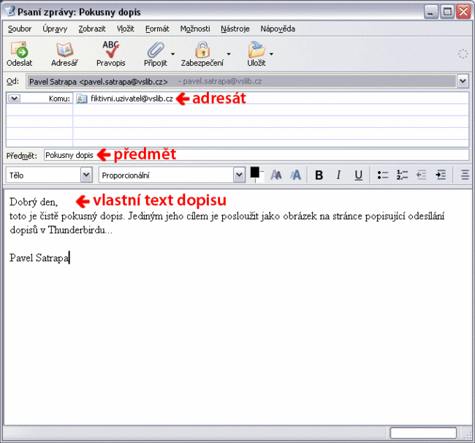Toggle italic formatting
This screenshot has width=475, height=443.
[338, 175]
